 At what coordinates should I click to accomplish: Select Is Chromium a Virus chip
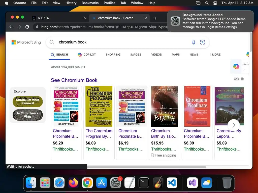point(28,115)
